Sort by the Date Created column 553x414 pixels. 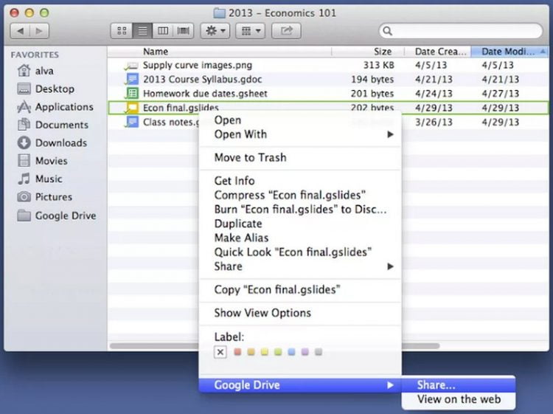click(x=438, y=52)
